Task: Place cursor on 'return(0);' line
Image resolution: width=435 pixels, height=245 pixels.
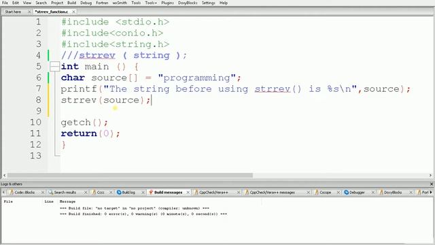Action: (x=90, y=133)
